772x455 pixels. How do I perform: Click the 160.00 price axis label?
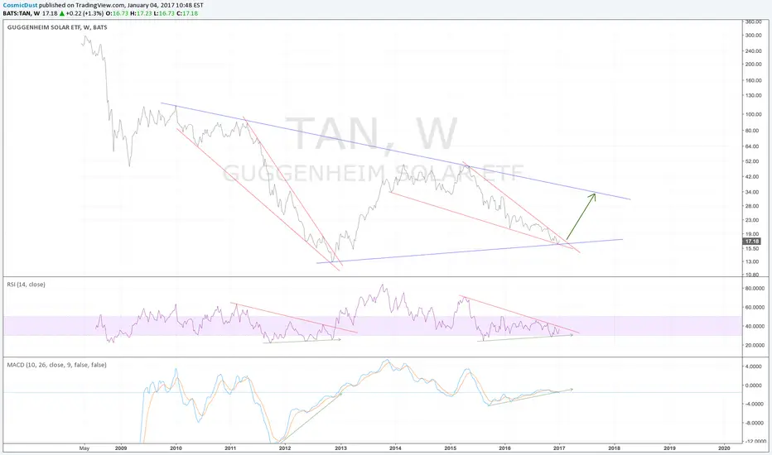tap(754, 81)
